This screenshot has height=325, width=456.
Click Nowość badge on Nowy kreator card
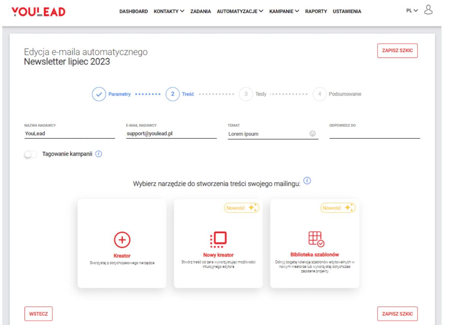242,208
